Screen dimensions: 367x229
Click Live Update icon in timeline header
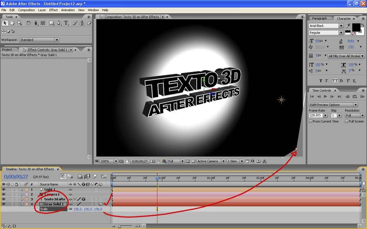click(63, 177)
